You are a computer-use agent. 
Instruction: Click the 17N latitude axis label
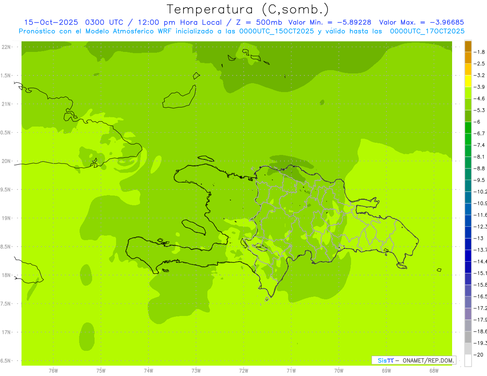(x=7, y=332)
